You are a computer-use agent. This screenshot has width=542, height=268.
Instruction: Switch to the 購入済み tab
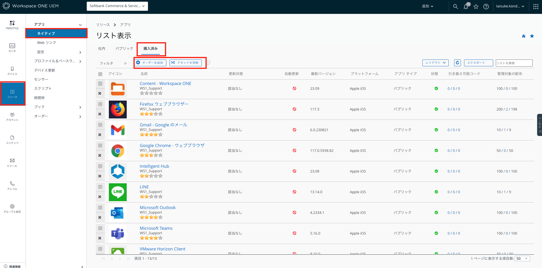[x=151, y=49]
